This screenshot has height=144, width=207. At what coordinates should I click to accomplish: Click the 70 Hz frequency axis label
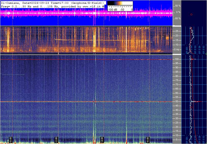(x=177, y=85)
